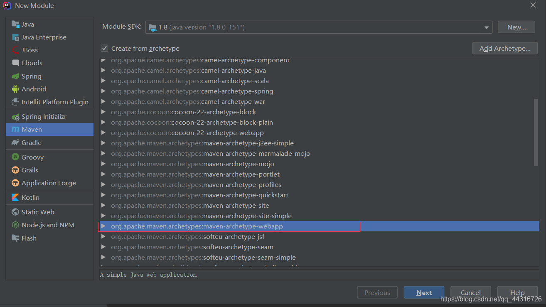Viewport: 546px width, 307px height.
Task: Click the Node.js and NPM icon
Action: tap(15, 225)
